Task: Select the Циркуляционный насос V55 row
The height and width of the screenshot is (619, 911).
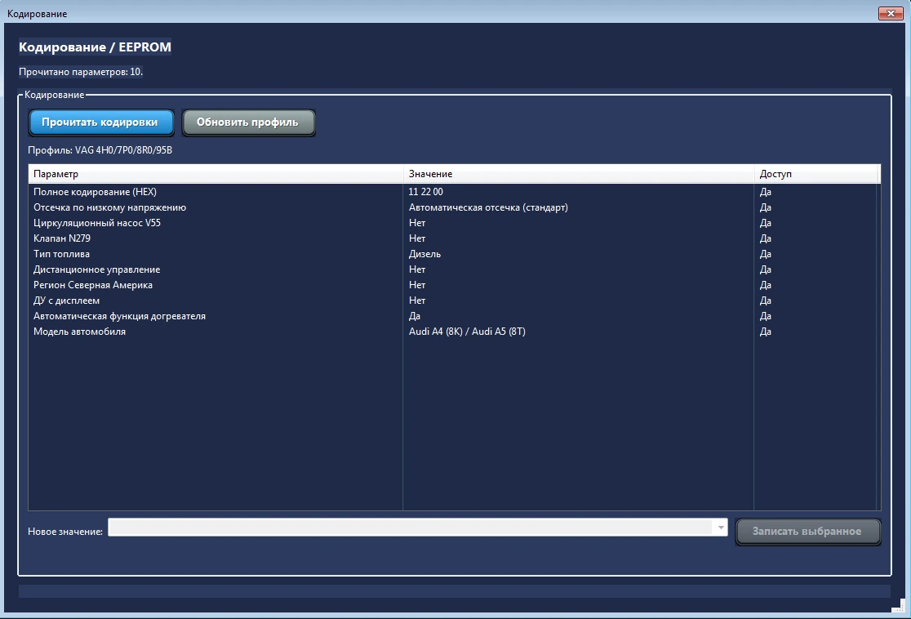Action: click(x=455, y=223)
